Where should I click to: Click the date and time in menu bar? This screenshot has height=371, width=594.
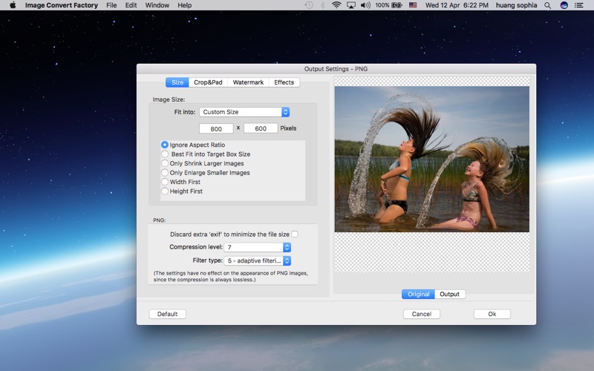[x=457, y=5]
